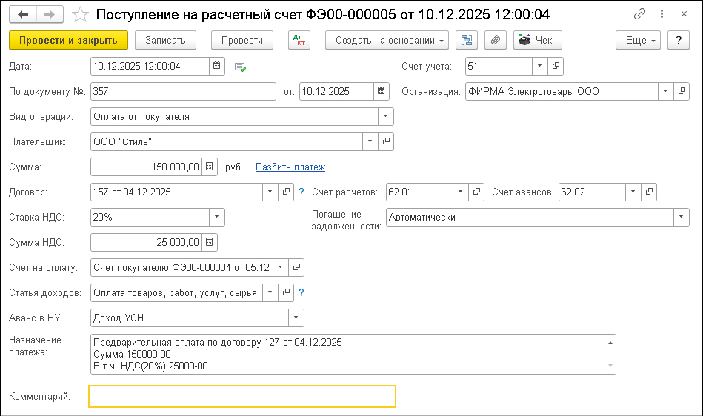Screen dimensions: 703x416
Task: Click the help question mark next to Договор
Action: click(x=301, y=192)
